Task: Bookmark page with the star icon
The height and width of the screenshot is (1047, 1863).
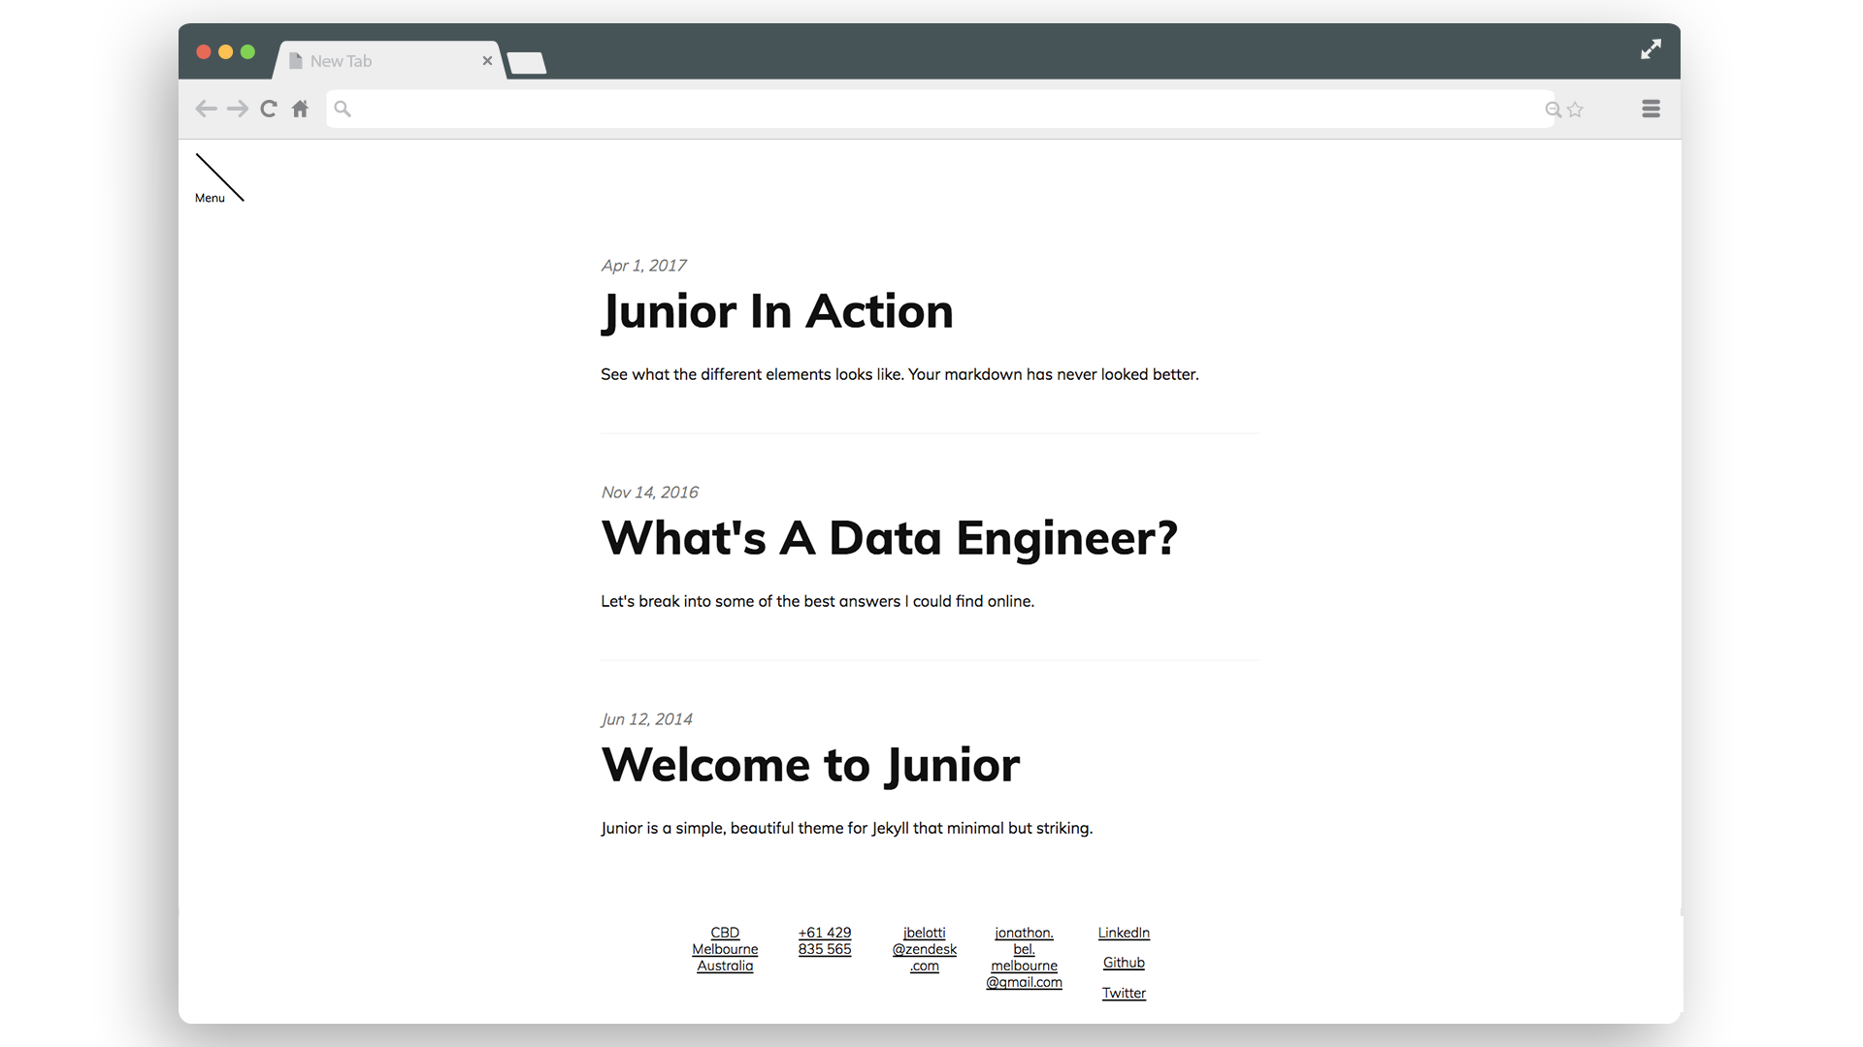Action: [x=1575, y=110]
